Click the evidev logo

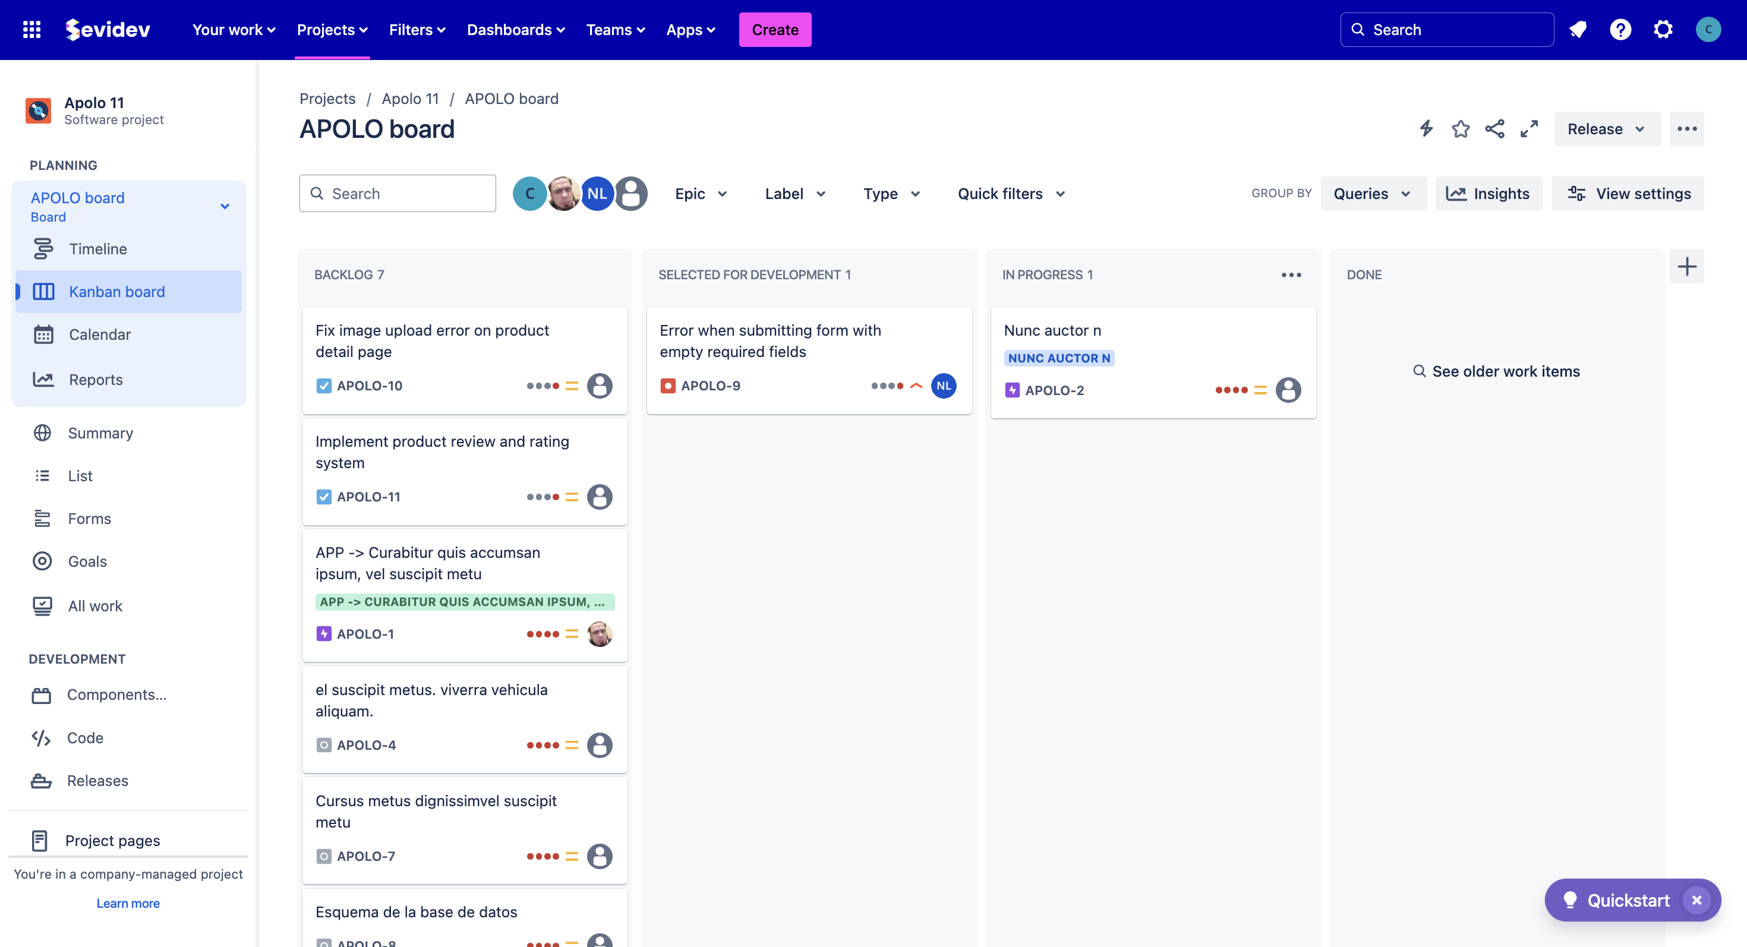pos(108,29)
